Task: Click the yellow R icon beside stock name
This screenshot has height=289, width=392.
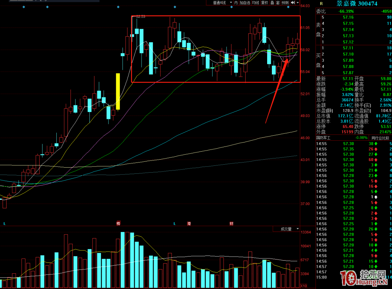Action: tap(321, 4)
